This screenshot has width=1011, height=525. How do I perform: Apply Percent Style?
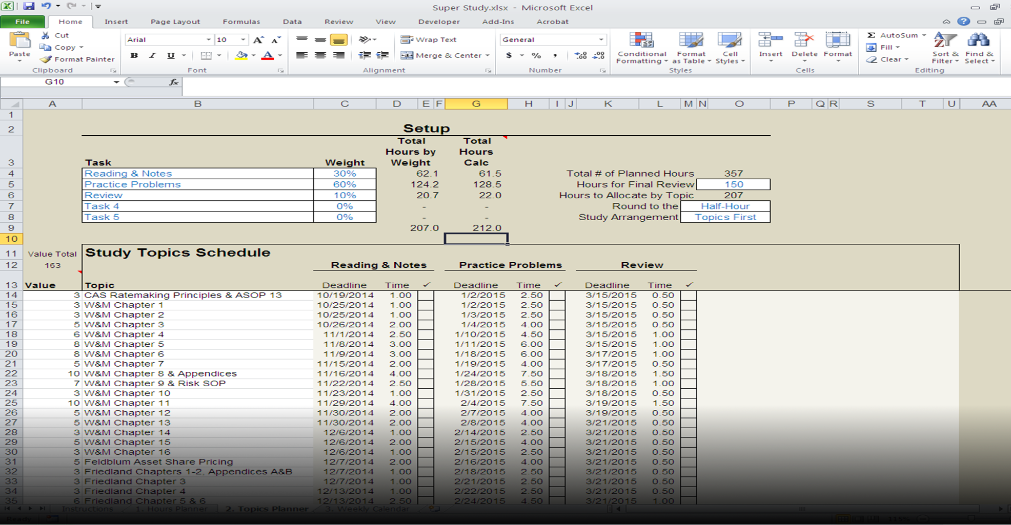pyautogui.click(x=536, y=55)
